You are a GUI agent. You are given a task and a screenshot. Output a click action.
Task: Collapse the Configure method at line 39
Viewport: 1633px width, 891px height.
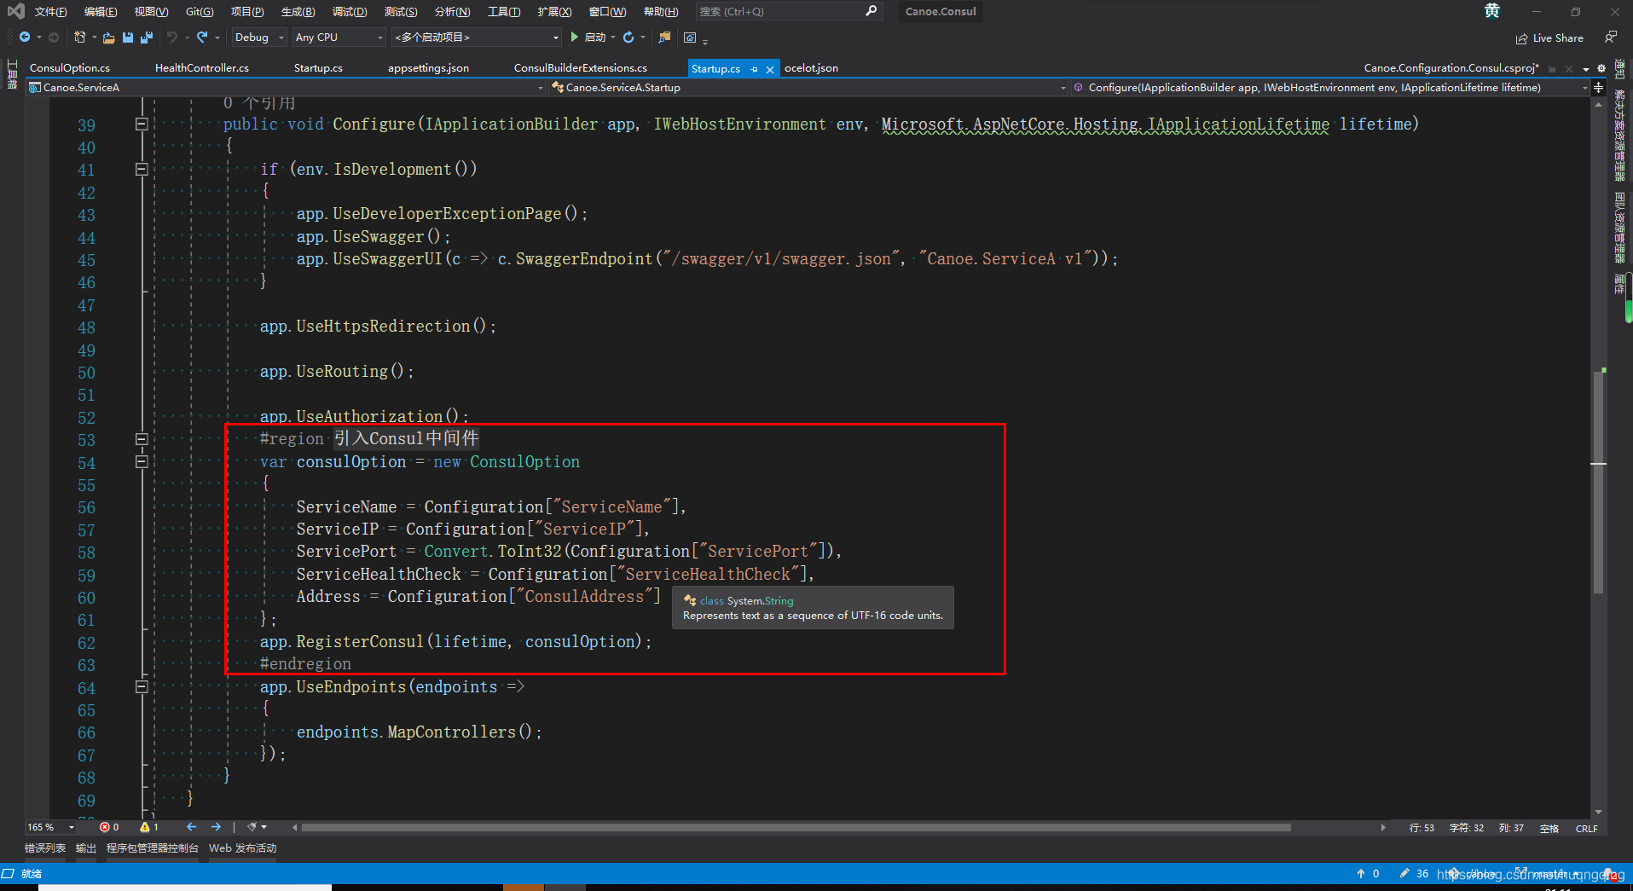coord(142,124)
